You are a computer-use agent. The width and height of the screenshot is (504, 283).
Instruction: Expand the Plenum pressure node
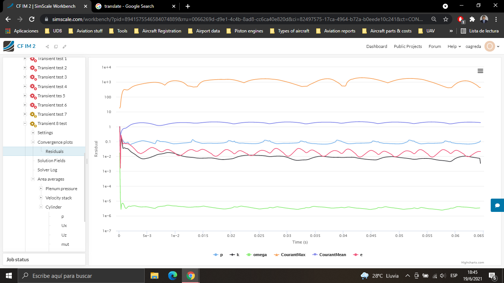coord(41,189)
